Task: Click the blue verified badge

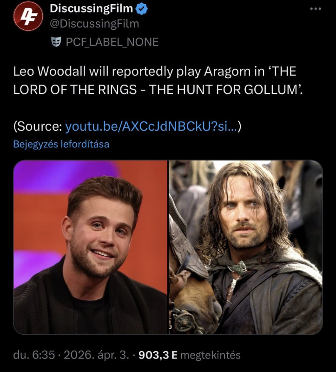Action: point(141,8)
